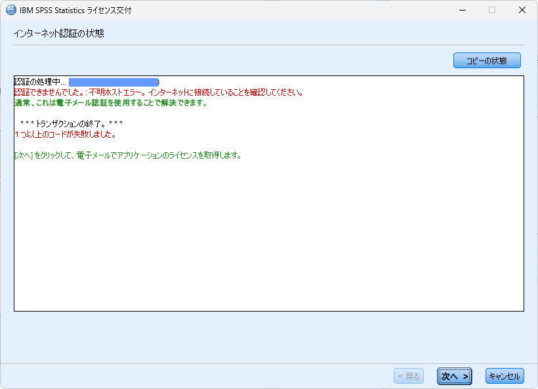Click the コピーの状態 button
The height and width of the screenshot is (389, 538).
pyautogui.click(x=487, y=60)
